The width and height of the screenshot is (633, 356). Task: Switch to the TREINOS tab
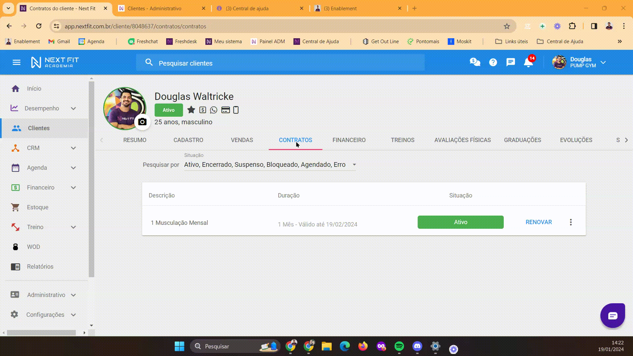403,140
